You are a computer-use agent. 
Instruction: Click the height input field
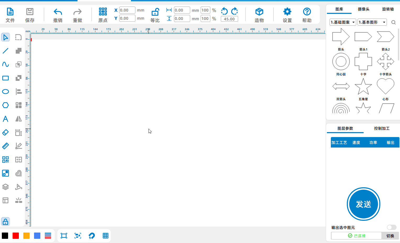pos(182,19)
